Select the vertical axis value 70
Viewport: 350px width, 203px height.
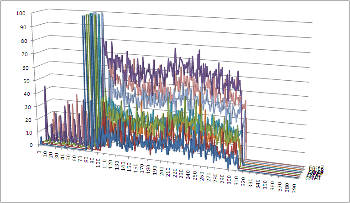(25, 54)
